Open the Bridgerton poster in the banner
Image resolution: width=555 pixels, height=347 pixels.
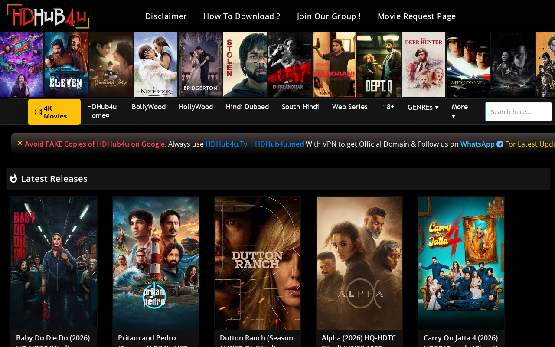pyautogui.click(x=200, y=65)
